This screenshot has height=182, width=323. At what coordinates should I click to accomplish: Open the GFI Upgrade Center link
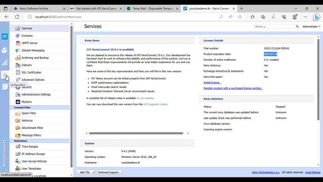155,104
